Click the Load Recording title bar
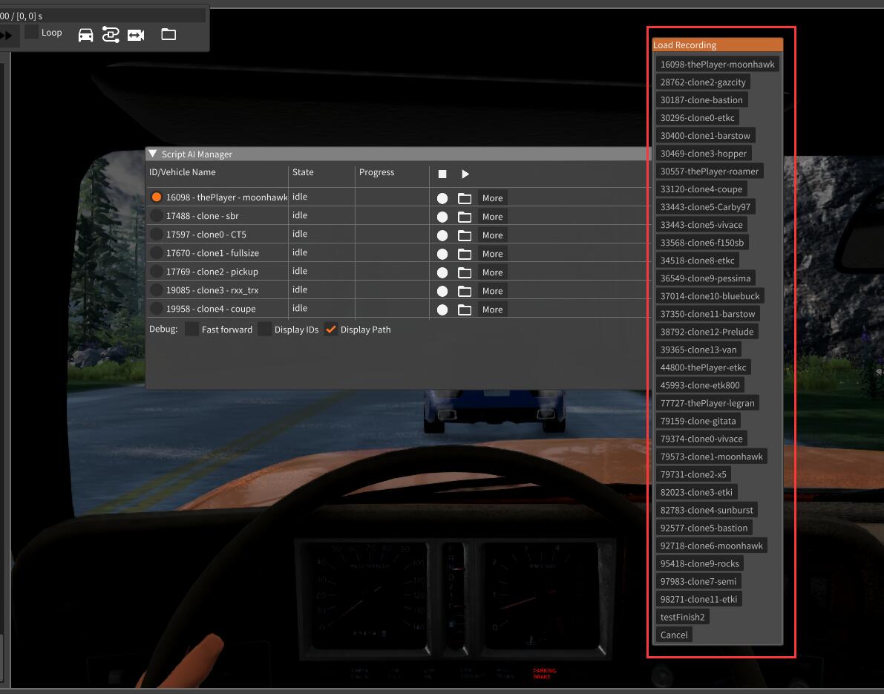Screen dimensions: 884x694 pos(717,45)
